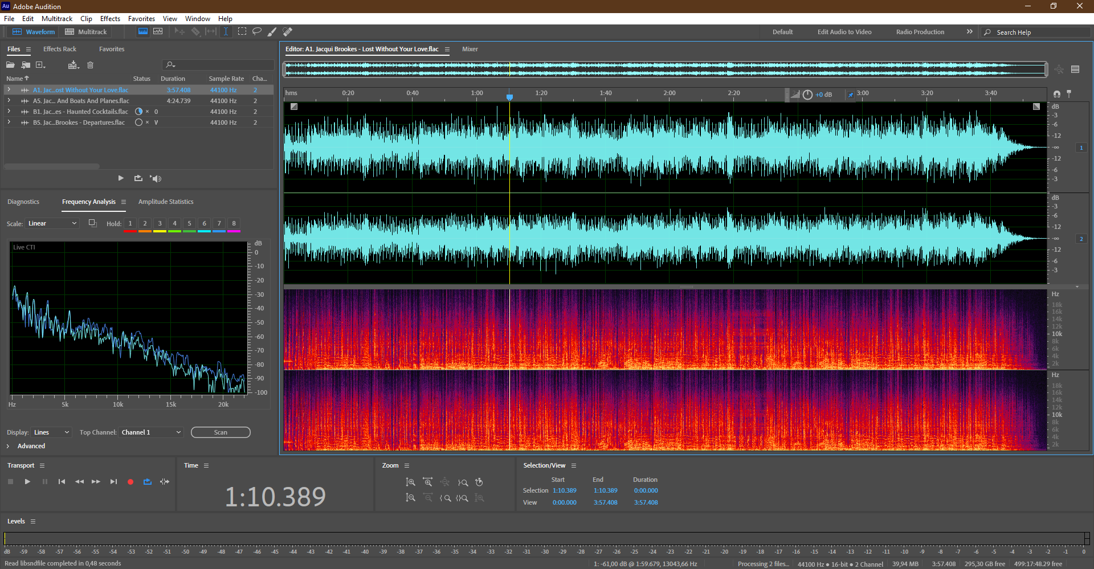The height and width of the screenshot is (569, 1094).
Task: Expand the A5. And Boats And Planes file row
Action: [9, 100]
